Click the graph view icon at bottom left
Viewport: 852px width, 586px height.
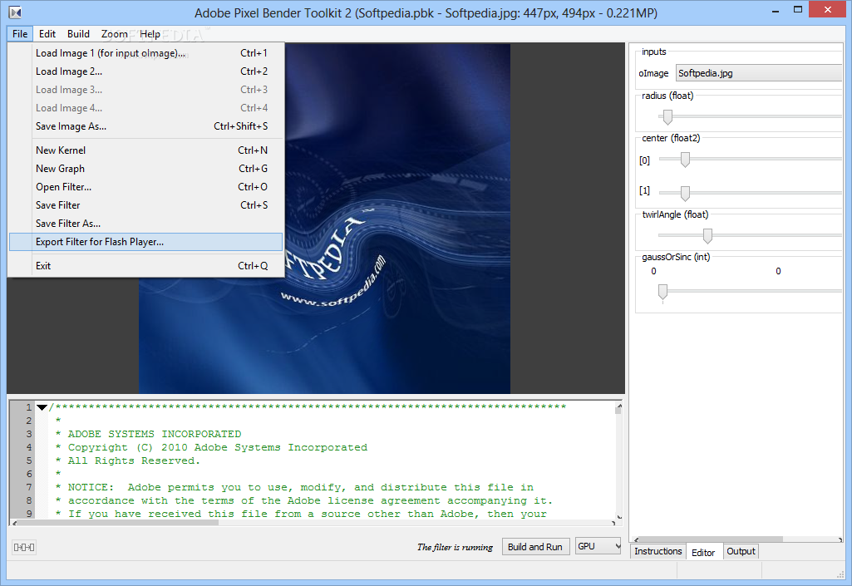(24, 547)
